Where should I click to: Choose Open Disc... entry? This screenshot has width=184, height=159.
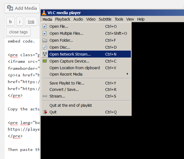[x=86, y=47]
